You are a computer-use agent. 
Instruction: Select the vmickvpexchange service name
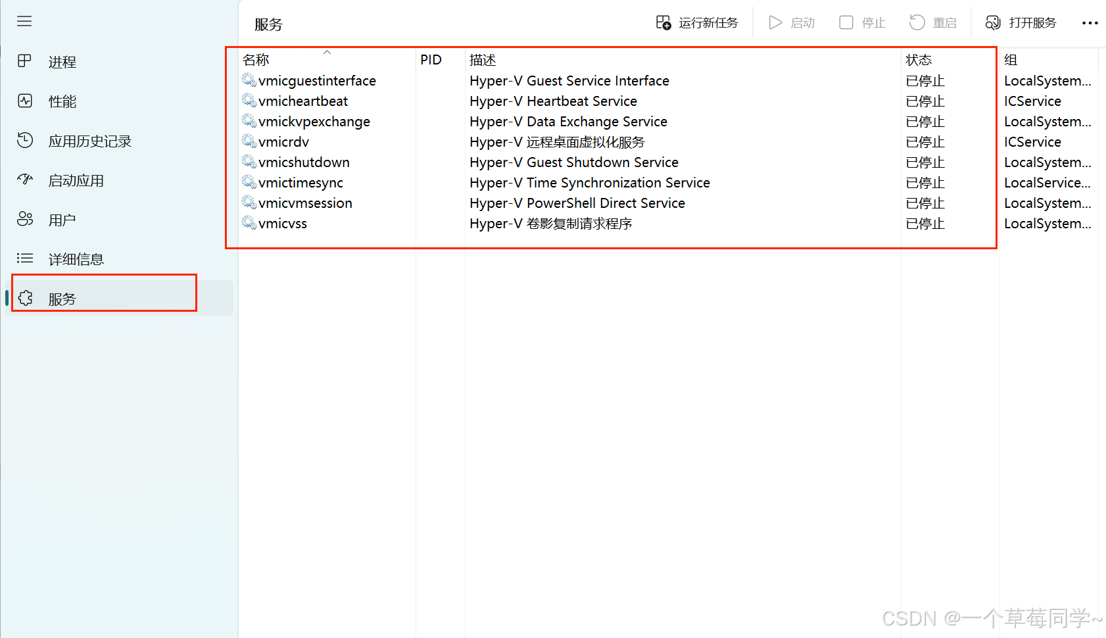tap(314, 122)
